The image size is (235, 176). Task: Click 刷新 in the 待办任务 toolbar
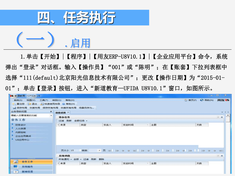(x=69, y=121)
